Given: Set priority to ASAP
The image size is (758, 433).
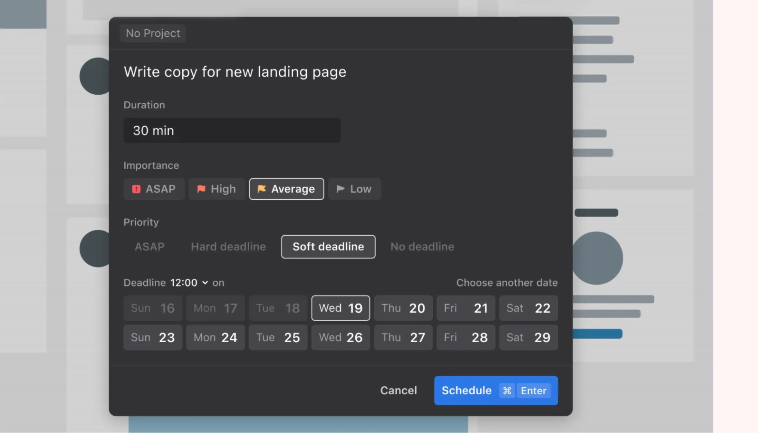Looking at the screenshot, I should [150, 247].
